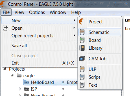Click the ULP file icon
130x96 pixels.
82,69
